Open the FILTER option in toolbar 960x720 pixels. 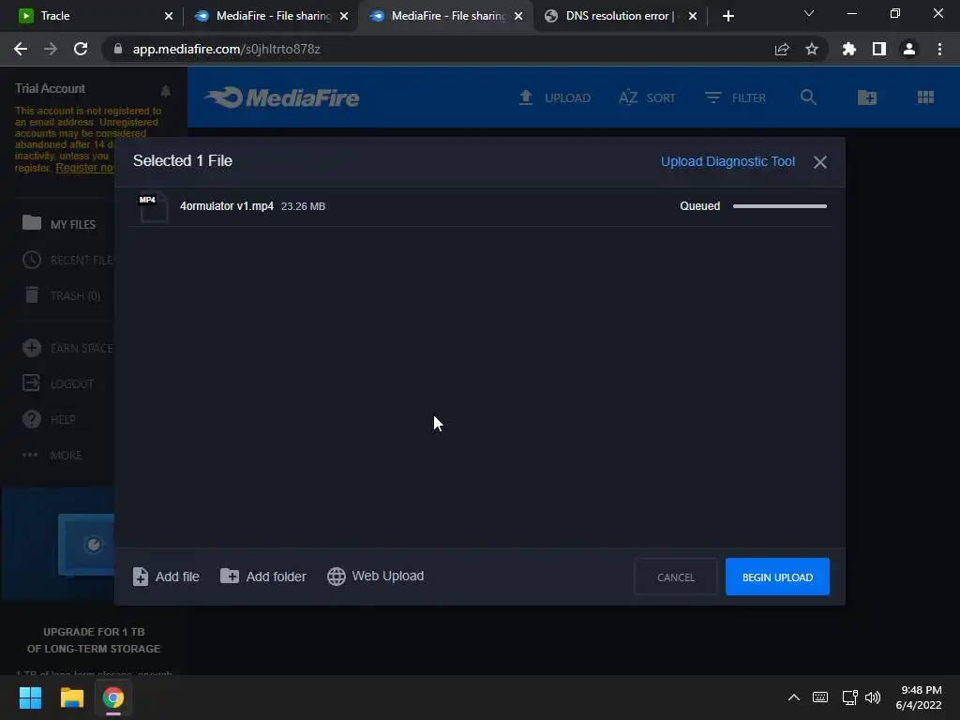click(735, 97)
